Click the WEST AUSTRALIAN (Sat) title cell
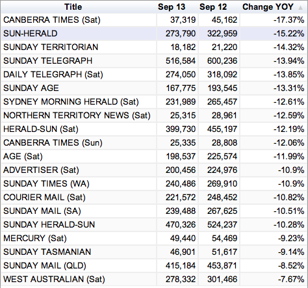Screen dimensions: 308x288 coord(79,280)
